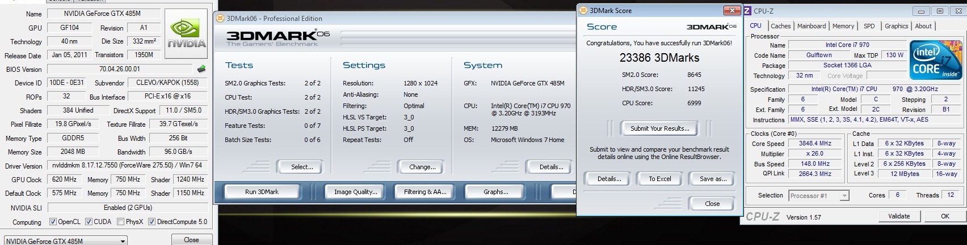This screenshot has height=245, width=967.
Task: Click the OK button in CPU-Z
Action: pos(945,216)
